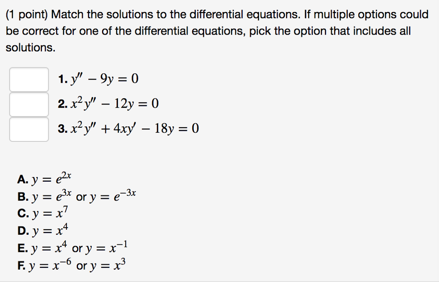This screenshot has height=282, width=439.
Task: Select option B: y = e^3x or y = e^−3x
Action: pos(77,196)
